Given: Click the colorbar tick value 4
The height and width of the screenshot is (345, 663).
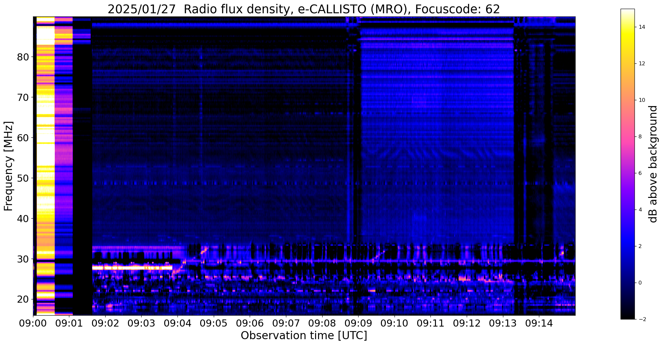Looking at the screenshot, I should pyautogui.click(x=640, y=210).
